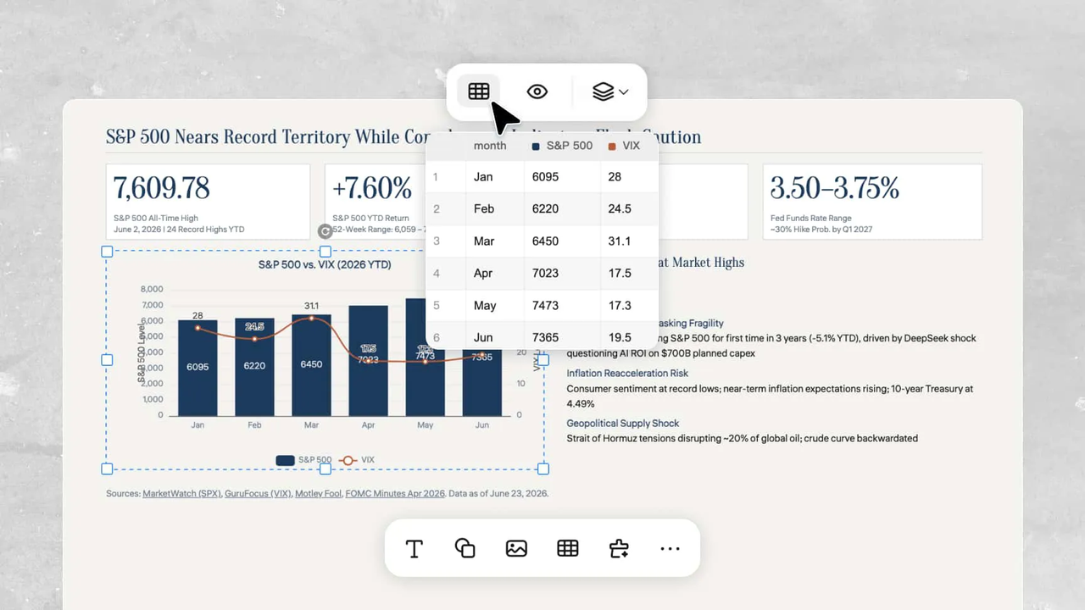The height and width of the screenshot is (610, 1085).
Task: Click the top-left corner handle of chart selection
Action: click(x=107, y=252)
